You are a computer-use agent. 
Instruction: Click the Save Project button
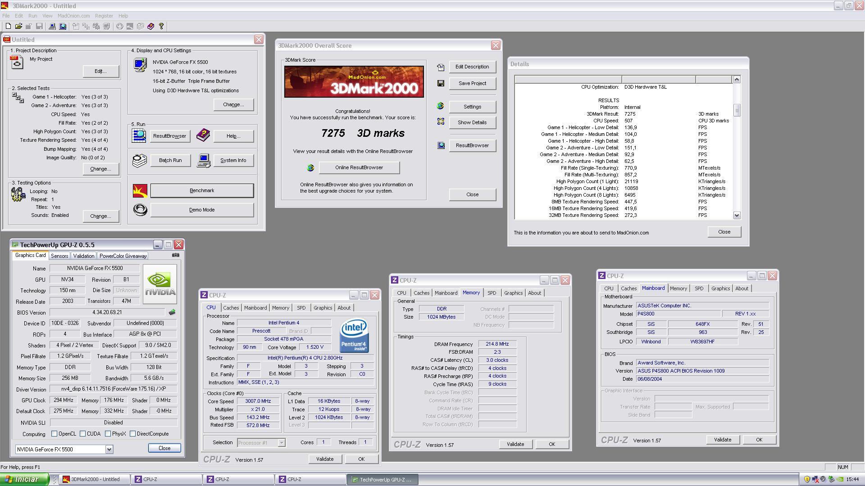click(472, 83)
